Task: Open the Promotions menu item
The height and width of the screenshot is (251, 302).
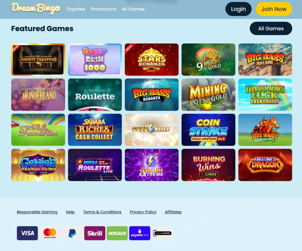Action: coord(104,9)
